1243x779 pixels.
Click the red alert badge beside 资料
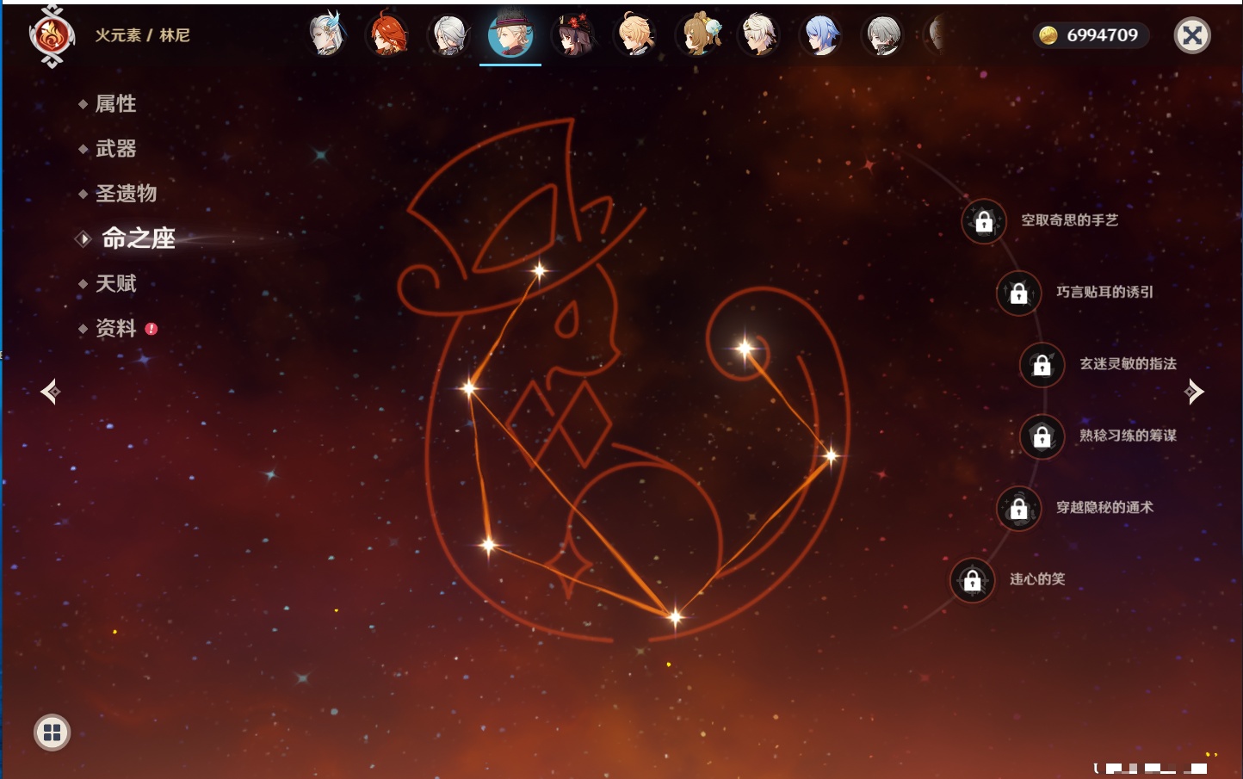pyautogui.click(x=152, y=329)
